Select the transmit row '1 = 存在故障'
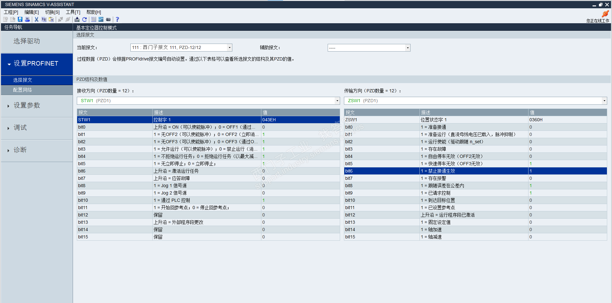612x303 pixels. pos(475,149)
